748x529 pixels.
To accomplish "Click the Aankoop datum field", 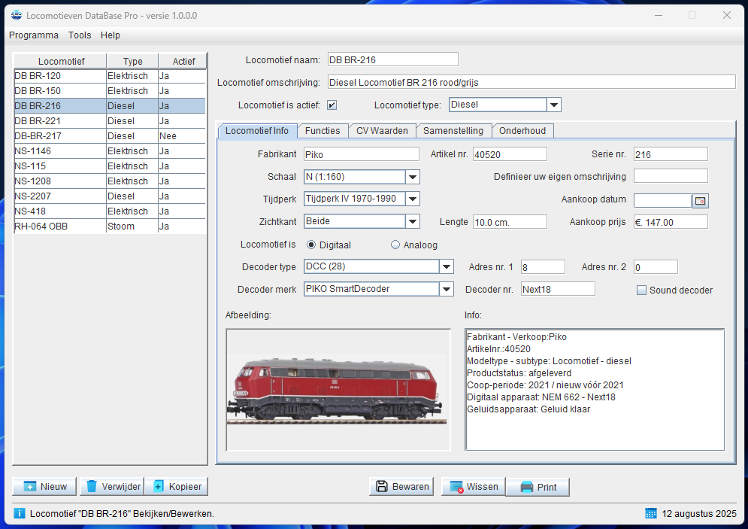I will (x=662, y=200).
